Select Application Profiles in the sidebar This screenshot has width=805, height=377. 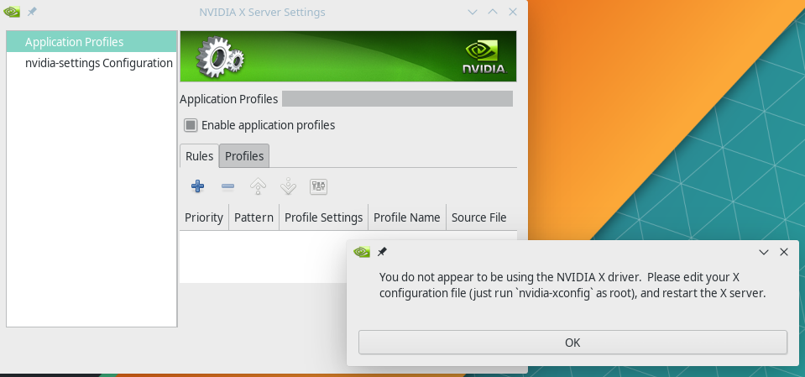pos(74,42)
